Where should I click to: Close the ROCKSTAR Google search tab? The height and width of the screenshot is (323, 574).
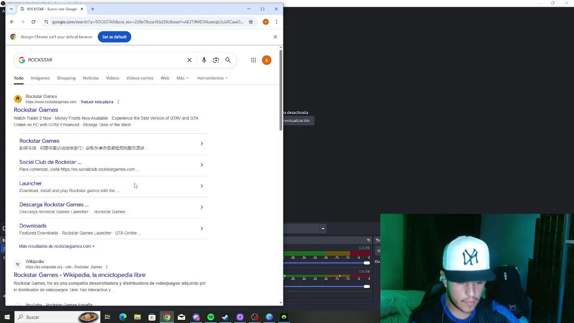pos(82,9)
